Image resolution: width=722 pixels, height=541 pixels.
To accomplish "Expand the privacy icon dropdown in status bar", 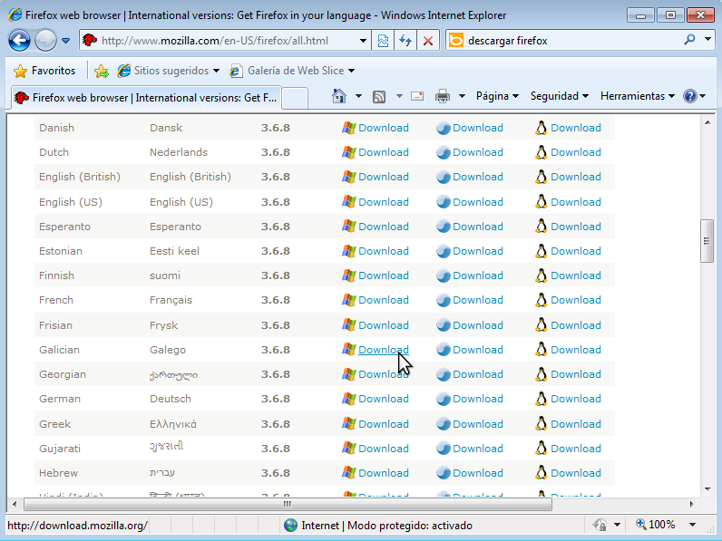I will point(617,525).
